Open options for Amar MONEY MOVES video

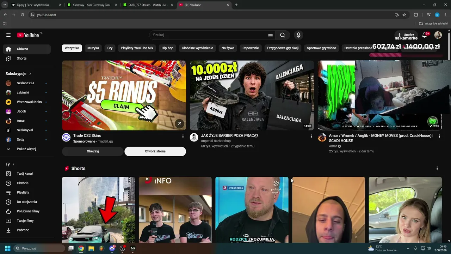point(439,136)
